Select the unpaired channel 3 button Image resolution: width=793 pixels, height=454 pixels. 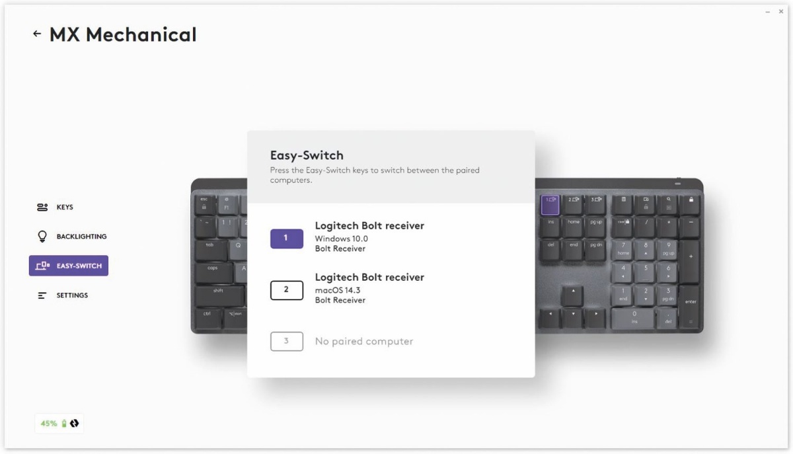click(x=287, y=341)
